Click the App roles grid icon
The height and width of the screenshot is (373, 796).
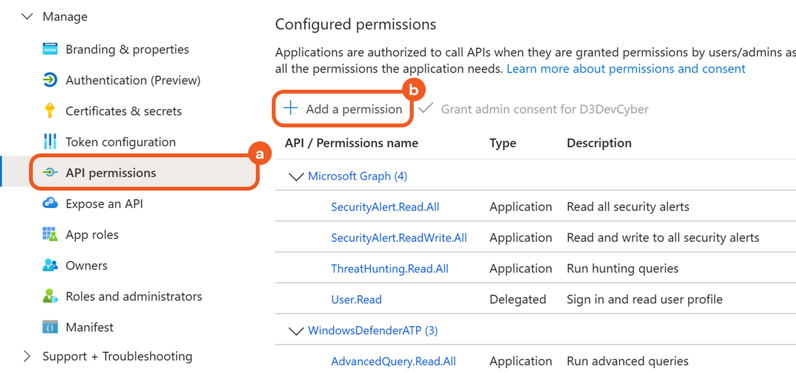(x=50, y=235)
